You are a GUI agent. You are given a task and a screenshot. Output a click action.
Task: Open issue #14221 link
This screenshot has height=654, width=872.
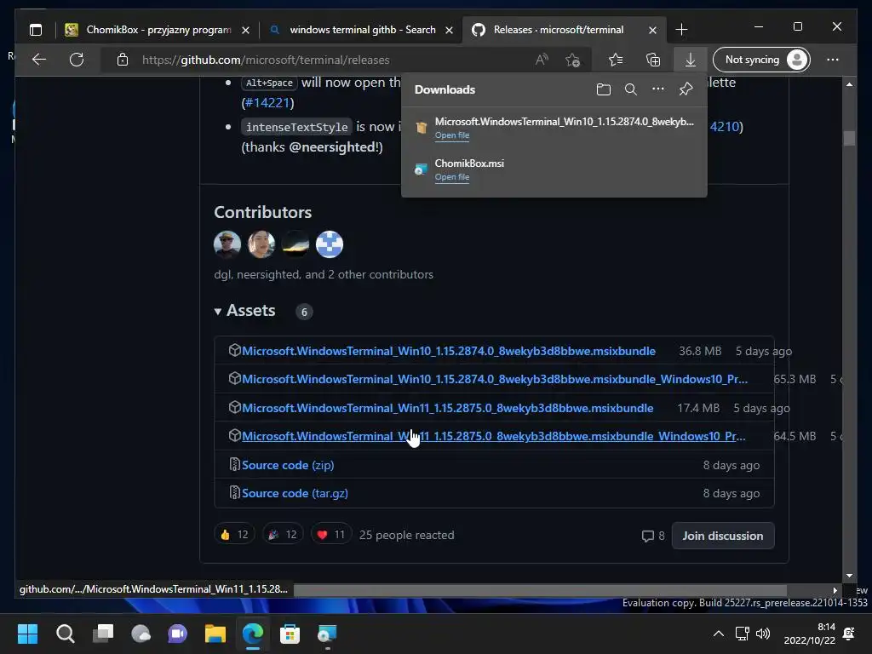[x=267, y=103]
